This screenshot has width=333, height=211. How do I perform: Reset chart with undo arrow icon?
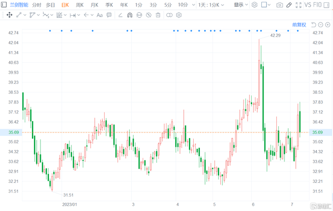313,25
